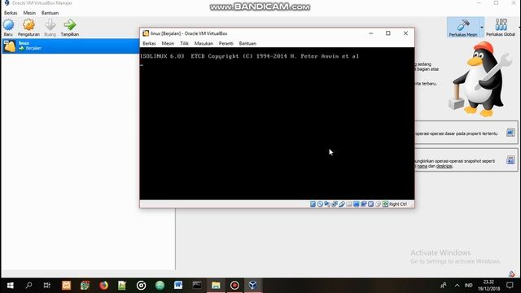This screenshot has height=293, width=521.
Task: Follow the 'deskripsi' link in snapshot description
Action: (444, 166)
